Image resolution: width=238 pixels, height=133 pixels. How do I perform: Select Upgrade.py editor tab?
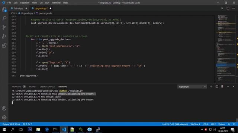[41, 8]
